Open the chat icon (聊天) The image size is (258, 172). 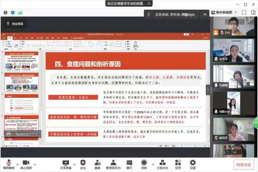pos(129,163)
